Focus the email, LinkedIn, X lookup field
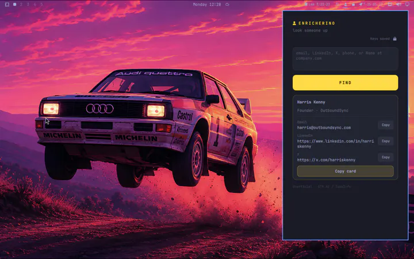The width and height of the screenshot is (414, 259). click(x=345, y=59)
